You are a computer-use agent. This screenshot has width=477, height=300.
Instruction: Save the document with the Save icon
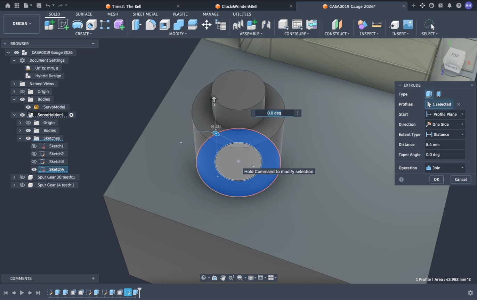coord(39,6)
